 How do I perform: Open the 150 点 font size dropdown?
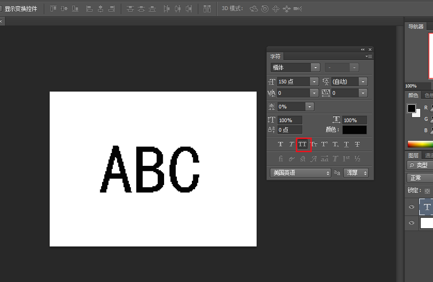pos(314,82)
